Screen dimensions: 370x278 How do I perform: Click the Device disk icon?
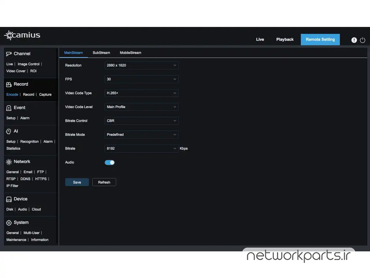click(x=9, y=199)
